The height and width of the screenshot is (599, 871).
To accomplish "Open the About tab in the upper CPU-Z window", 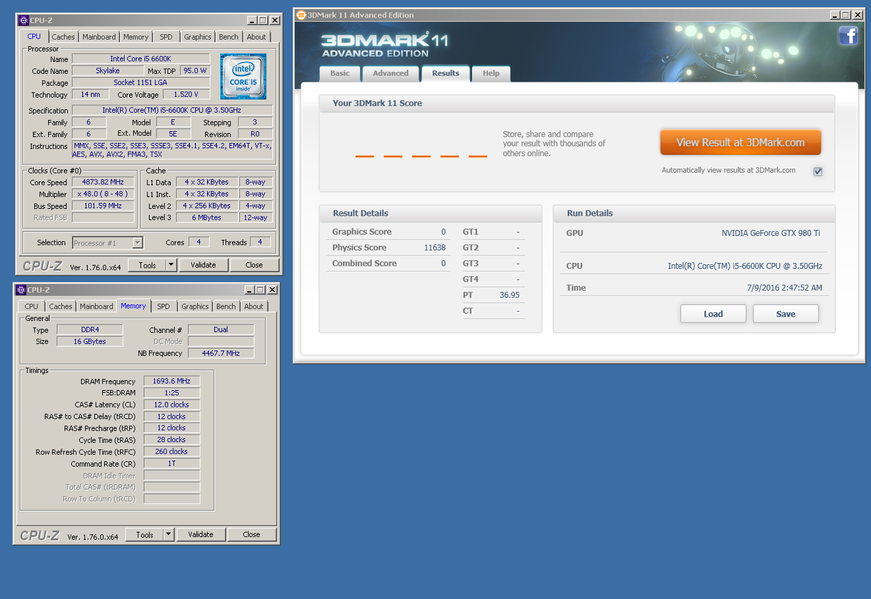I will [256, 37].
